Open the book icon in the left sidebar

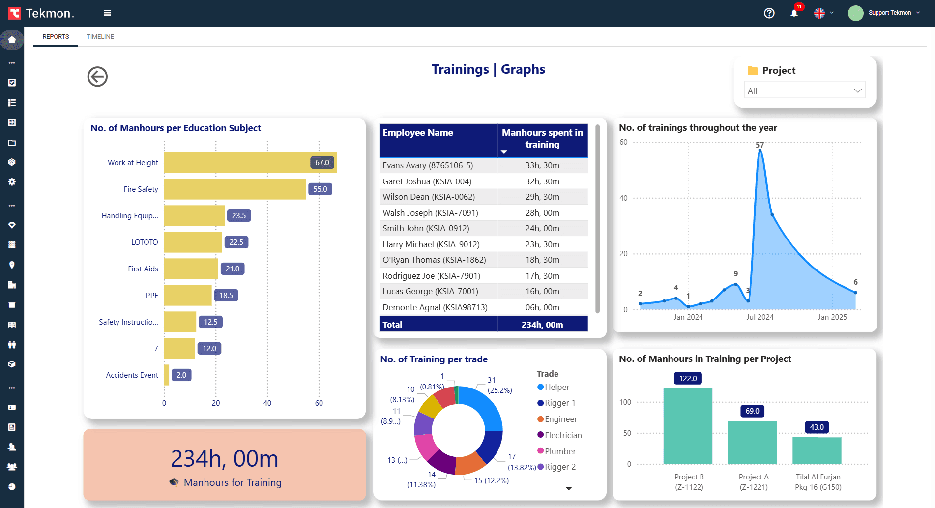tap(12, 325)
